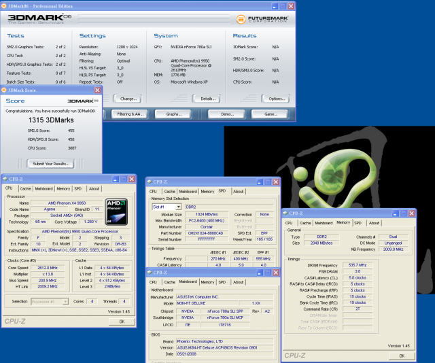Click the Max Bandwidth PC2-6400 field

coord(207,221)
